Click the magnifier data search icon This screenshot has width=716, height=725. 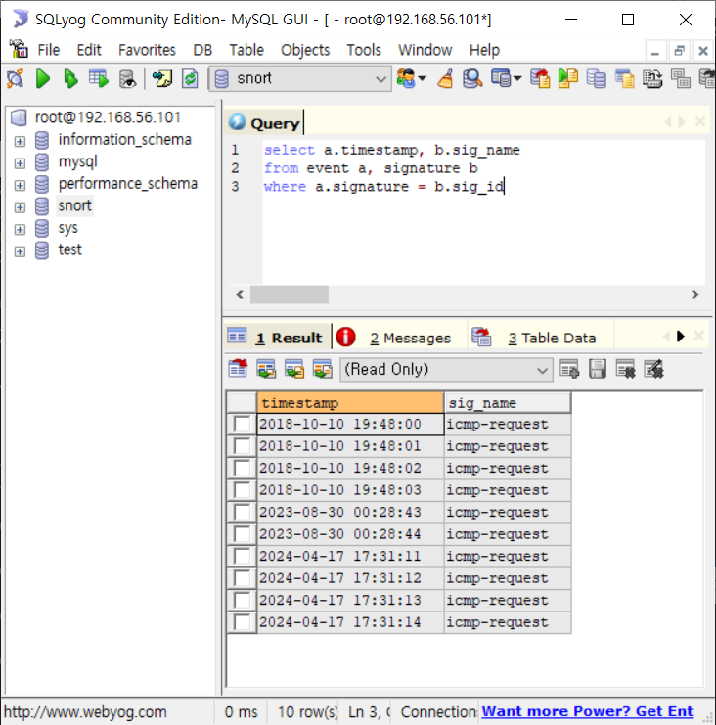472,78
